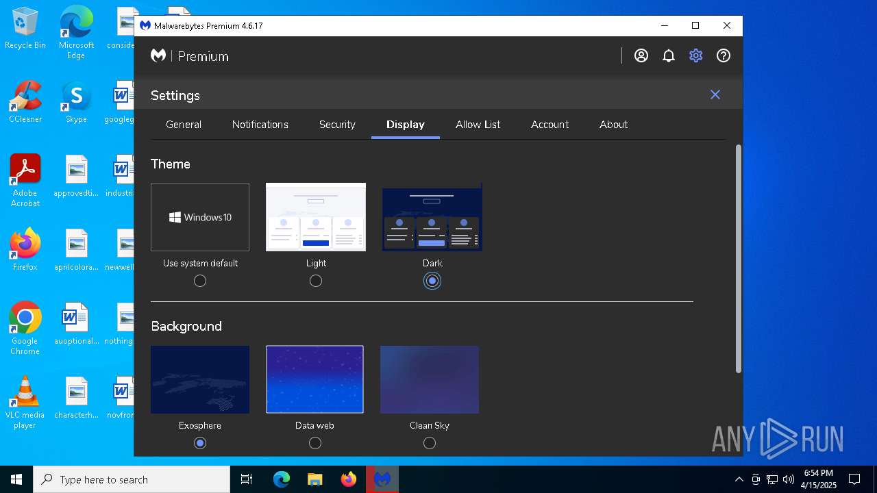
Task: Click the settings panel vertical scrollbar
Action: pos(739,259)
